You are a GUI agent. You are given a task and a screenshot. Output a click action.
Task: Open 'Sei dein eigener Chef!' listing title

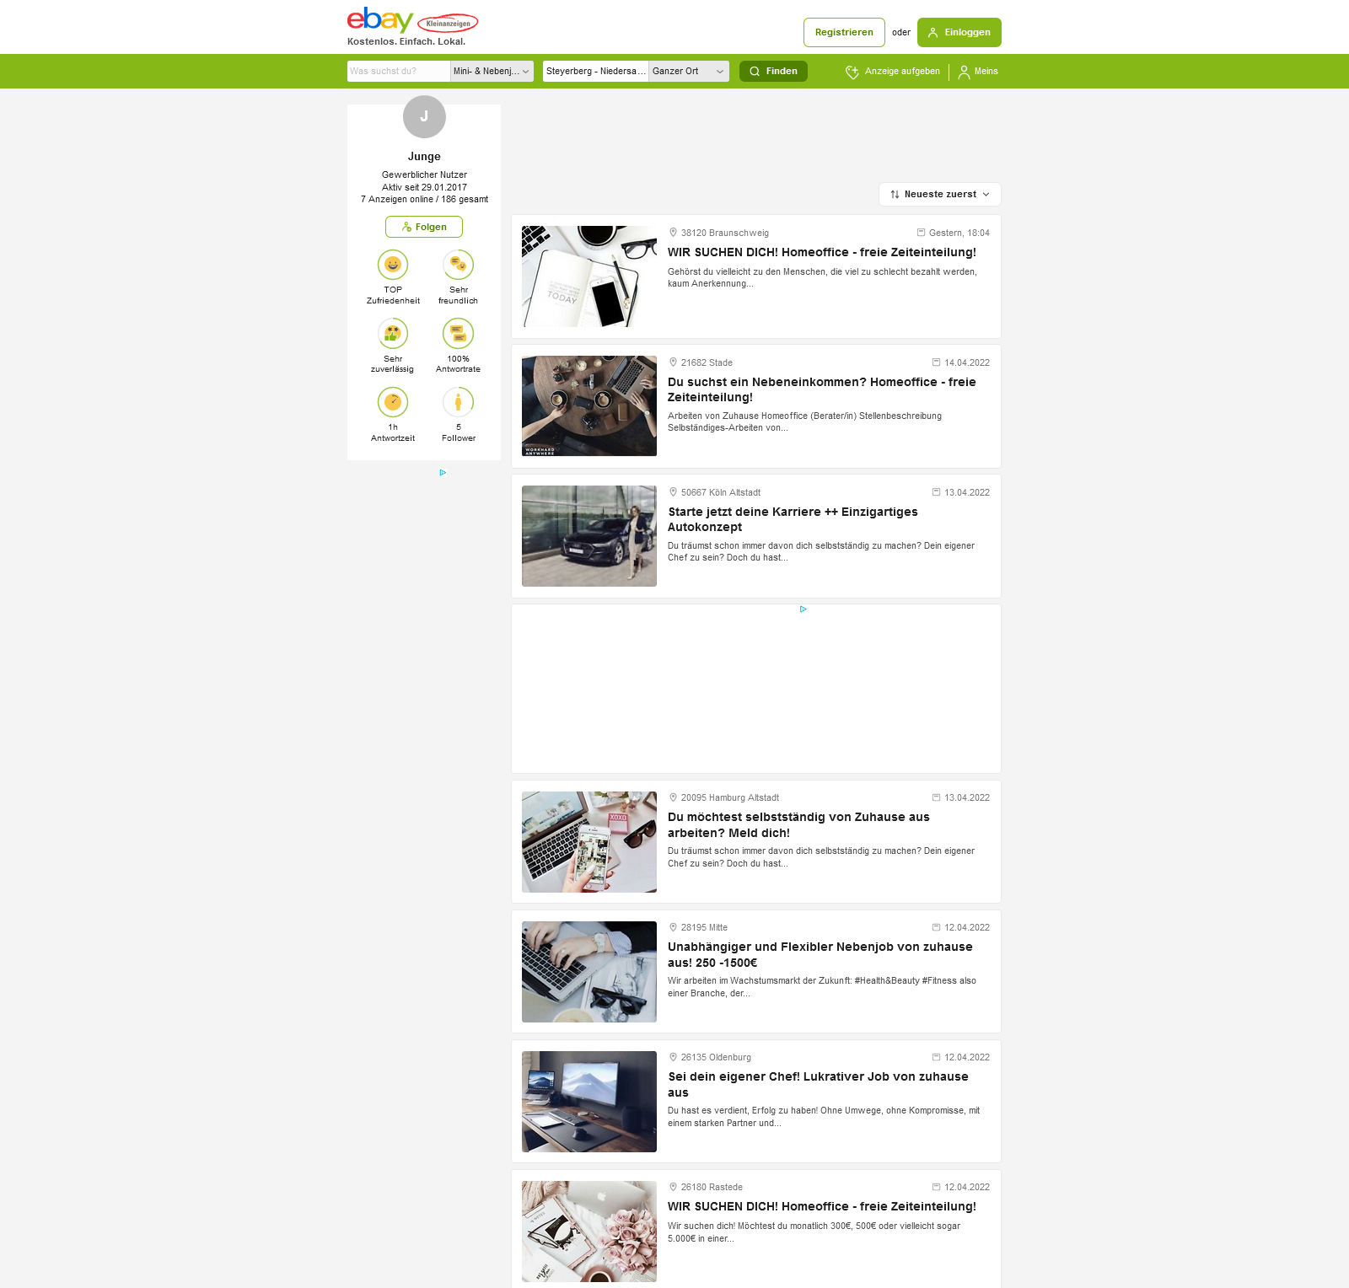tap(818, 1084)
